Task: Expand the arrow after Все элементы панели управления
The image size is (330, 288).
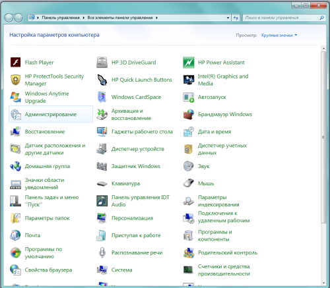Action: [156, 18]
